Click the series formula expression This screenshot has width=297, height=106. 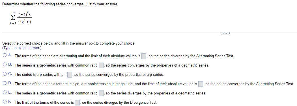tap(21, 18)
